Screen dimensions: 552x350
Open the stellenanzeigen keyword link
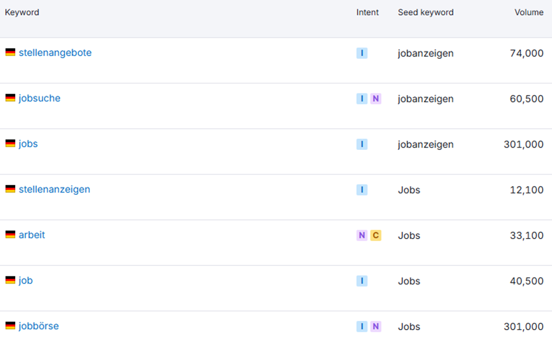click(54, 190)
